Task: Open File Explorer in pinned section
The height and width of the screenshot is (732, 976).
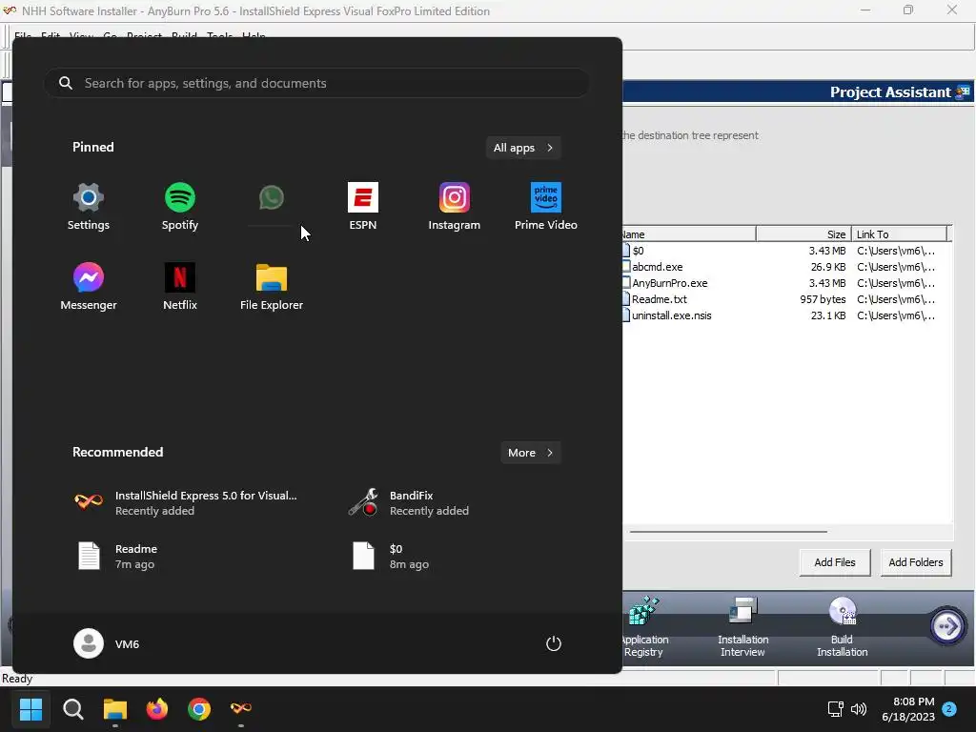Action: [272, 286]
